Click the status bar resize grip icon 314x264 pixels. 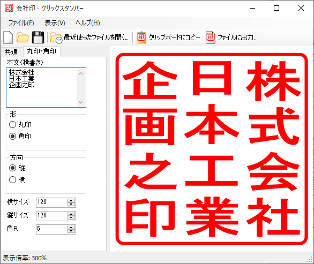[x=310, y=260]
